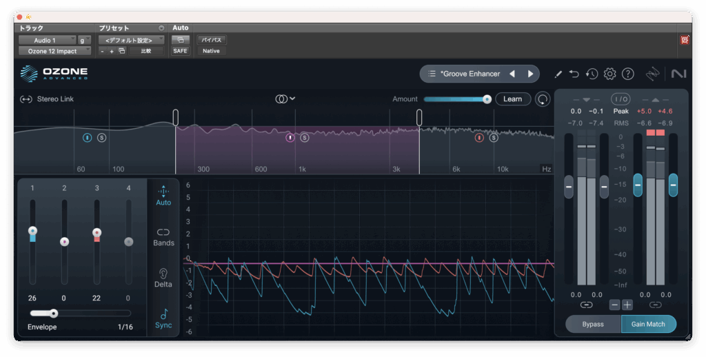Viewport: 706px width, 357px height.
Task: Click the Amount slider handle
Action: [487, 99]
